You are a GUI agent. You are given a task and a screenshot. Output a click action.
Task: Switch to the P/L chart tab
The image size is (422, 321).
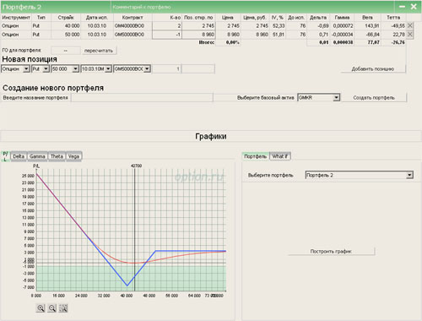pos(5,156)
